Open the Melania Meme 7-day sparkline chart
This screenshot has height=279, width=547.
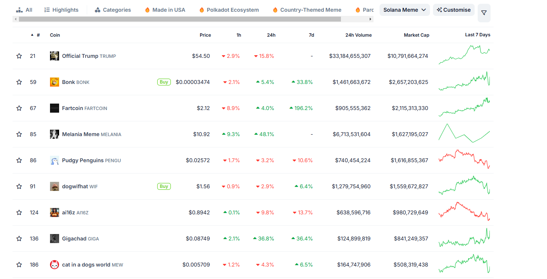pyautogui.click(x=464, y=134)
